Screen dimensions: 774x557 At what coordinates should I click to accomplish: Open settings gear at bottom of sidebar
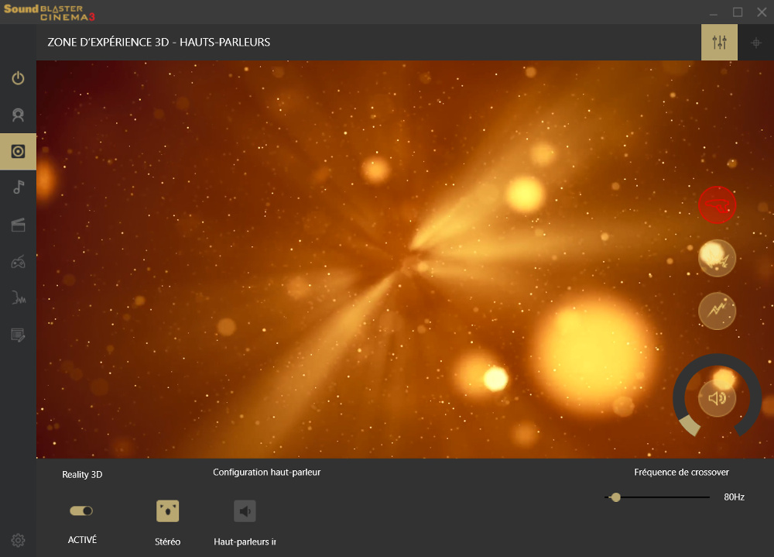[18, 541]
